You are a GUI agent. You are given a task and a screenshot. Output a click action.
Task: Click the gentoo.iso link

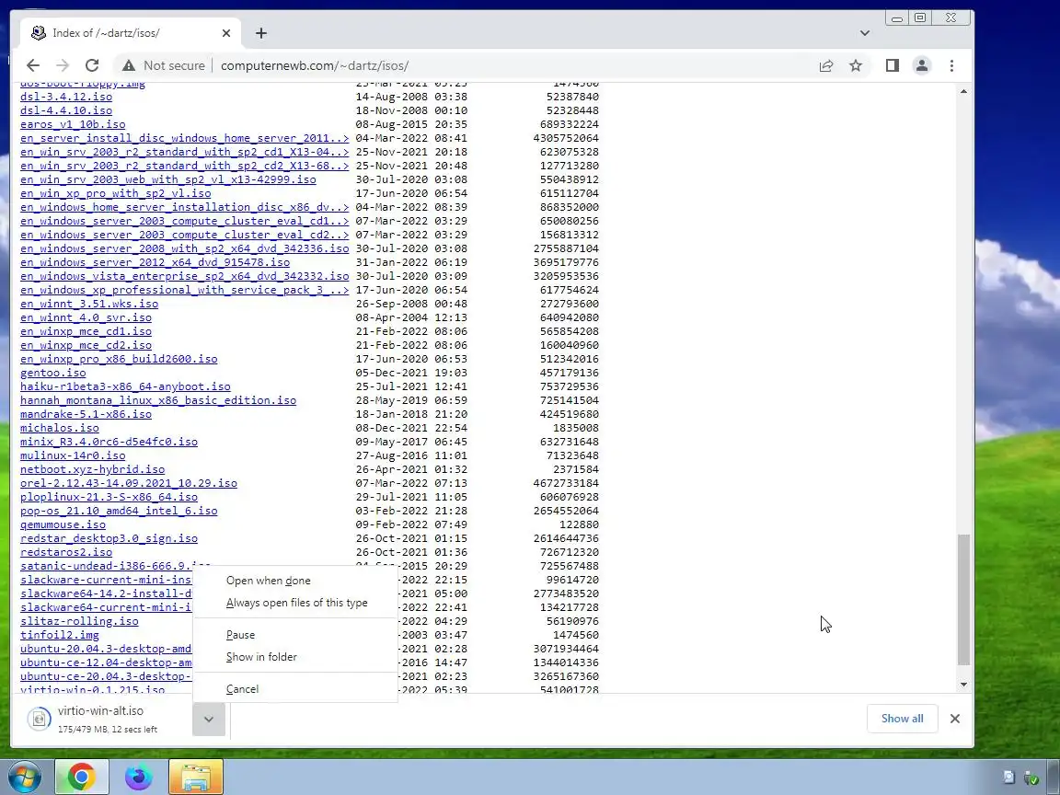[x=53, y=373]
